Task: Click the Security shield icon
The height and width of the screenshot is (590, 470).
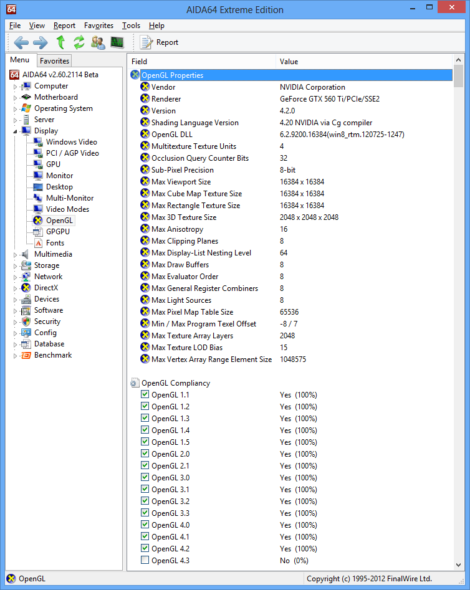Action: [x=26, y=321]
